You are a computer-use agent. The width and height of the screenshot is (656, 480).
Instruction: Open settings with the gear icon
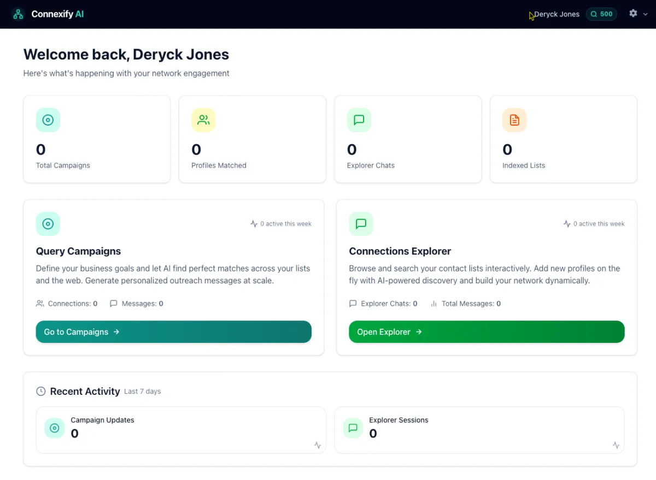point(632,14)
